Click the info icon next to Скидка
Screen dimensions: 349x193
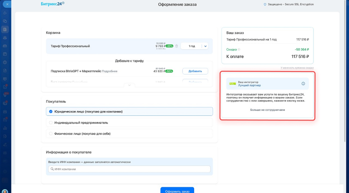click(x=239, y=49)
